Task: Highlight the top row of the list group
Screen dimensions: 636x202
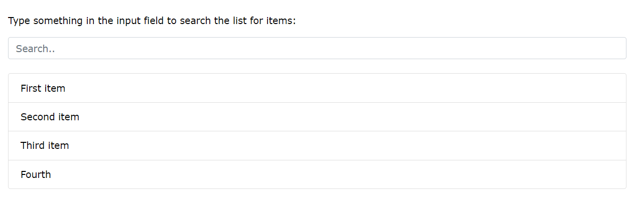Action: 317,88
